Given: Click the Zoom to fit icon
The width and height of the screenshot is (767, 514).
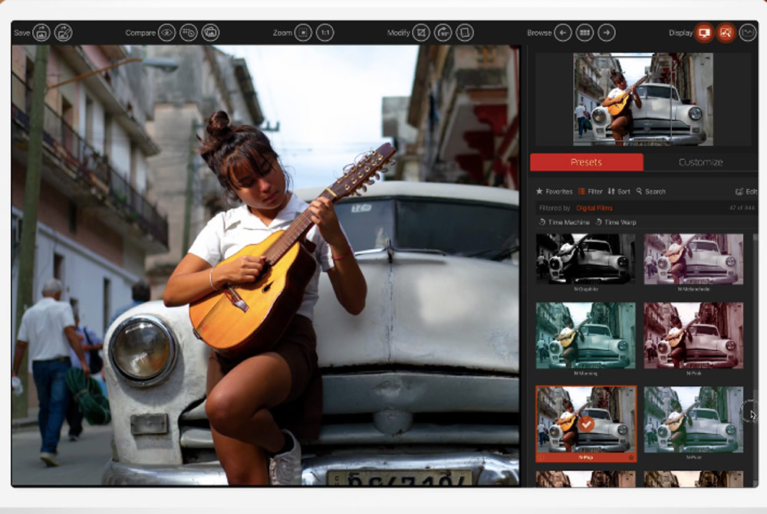Looking at the screenshot, I should [304, 32].
